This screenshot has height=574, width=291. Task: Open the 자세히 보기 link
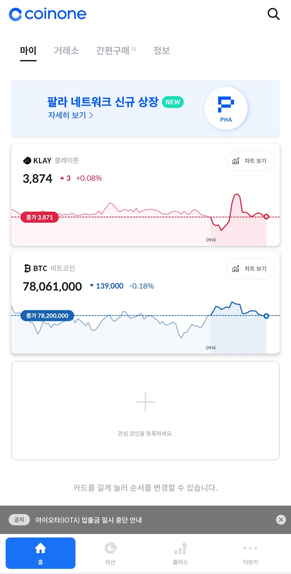70,115
